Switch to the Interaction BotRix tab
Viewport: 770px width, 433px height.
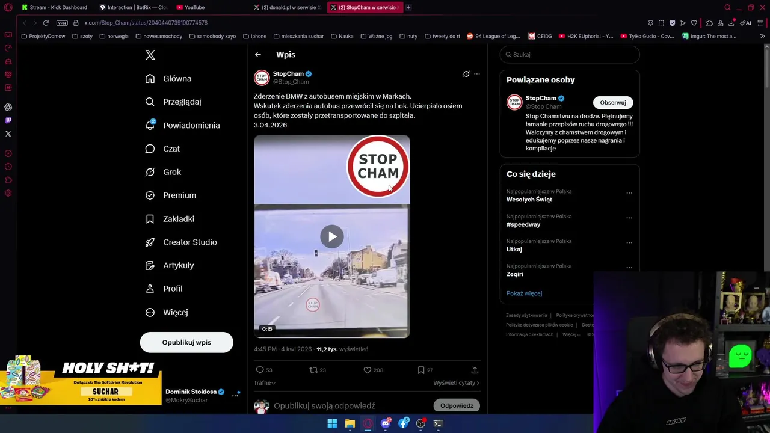tap(134, 7)
